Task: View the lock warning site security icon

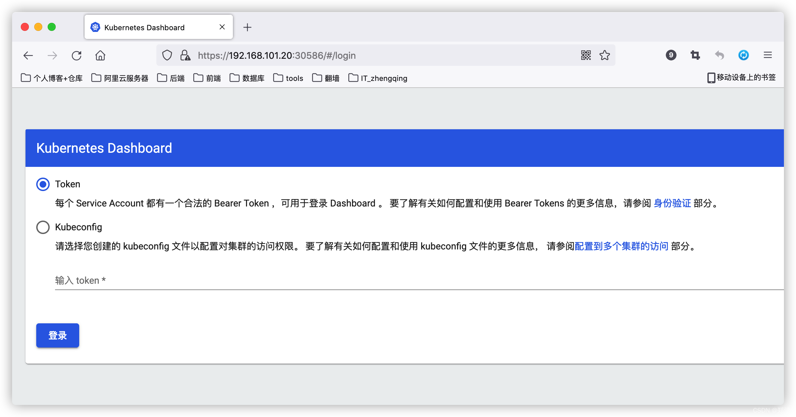Action: click(185, 55)
